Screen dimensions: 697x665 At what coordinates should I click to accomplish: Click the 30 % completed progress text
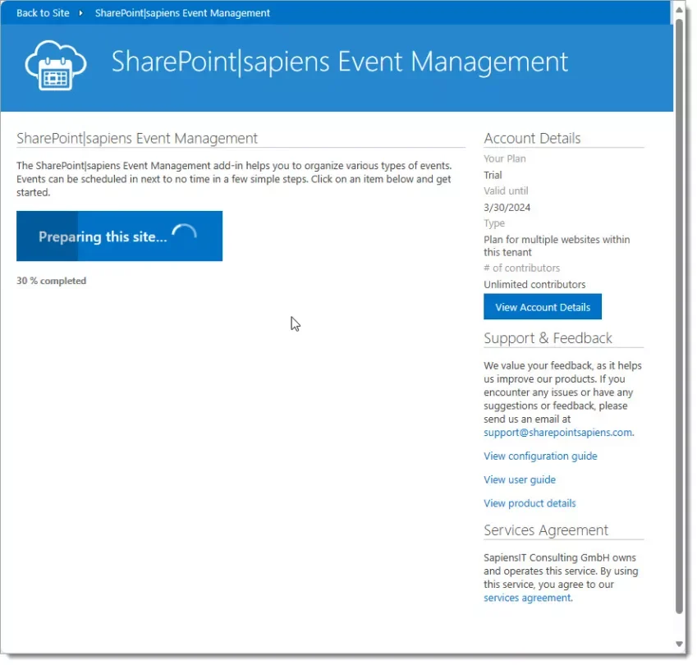51,281
